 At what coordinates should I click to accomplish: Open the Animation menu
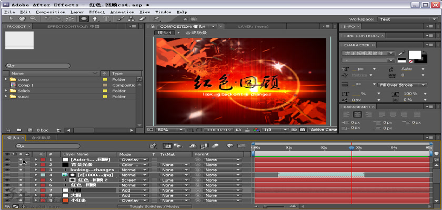point(122,12)
